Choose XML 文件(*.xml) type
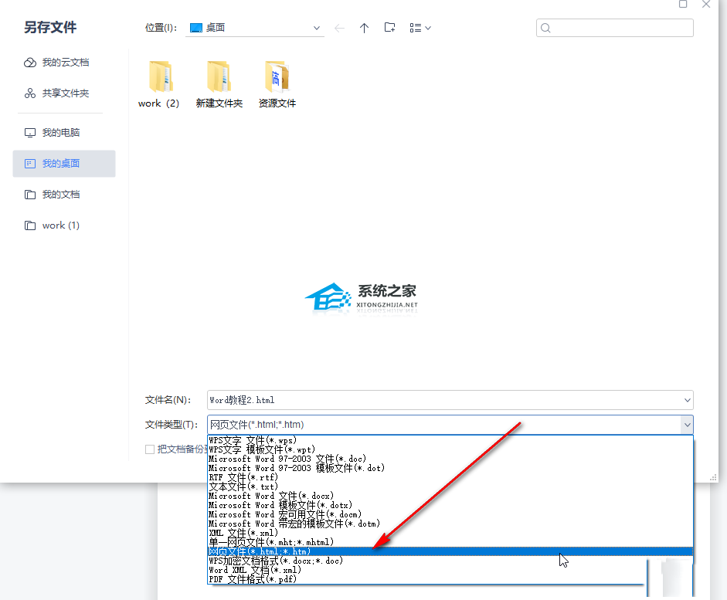Screen dimensions: 727x600 (450, 533)
